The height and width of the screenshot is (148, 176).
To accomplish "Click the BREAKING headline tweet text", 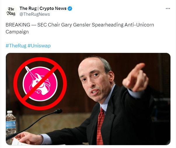I will 80,28.
